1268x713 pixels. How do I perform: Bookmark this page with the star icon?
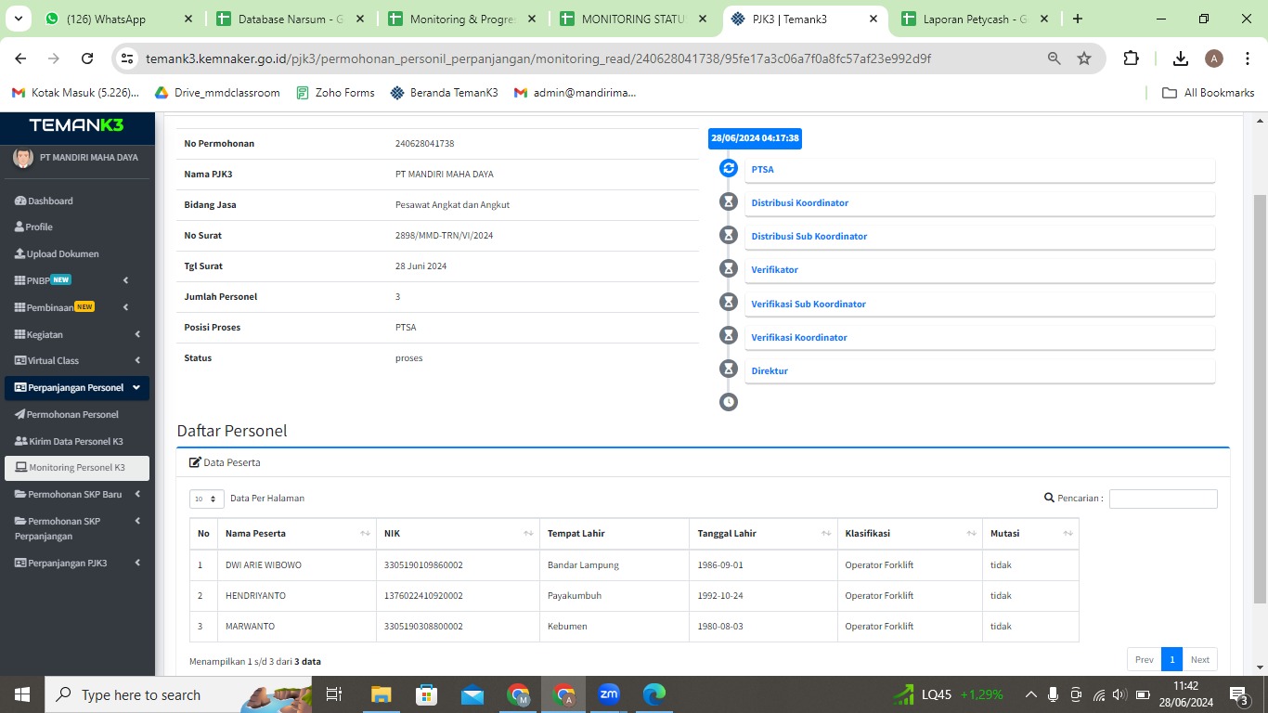(x=1084, y=58)
